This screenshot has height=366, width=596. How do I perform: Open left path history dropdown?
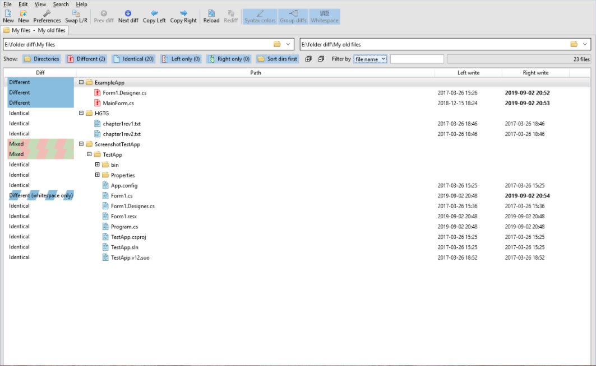click(x=288, y=44)
